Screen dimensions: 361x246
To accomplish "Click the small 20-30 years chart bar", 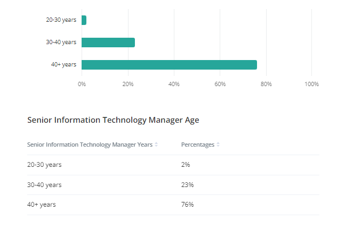I will click(x=84, y=20).
